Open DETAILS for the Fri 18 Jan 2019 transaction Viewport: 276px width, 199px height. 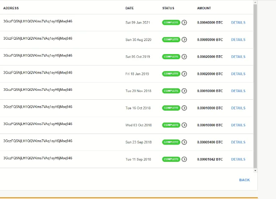(x=238, y=74)
